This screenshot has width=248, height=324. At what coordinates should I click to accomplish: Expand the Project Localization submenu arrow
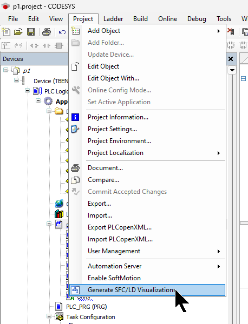pyautogui.click(x=219, y=153)
